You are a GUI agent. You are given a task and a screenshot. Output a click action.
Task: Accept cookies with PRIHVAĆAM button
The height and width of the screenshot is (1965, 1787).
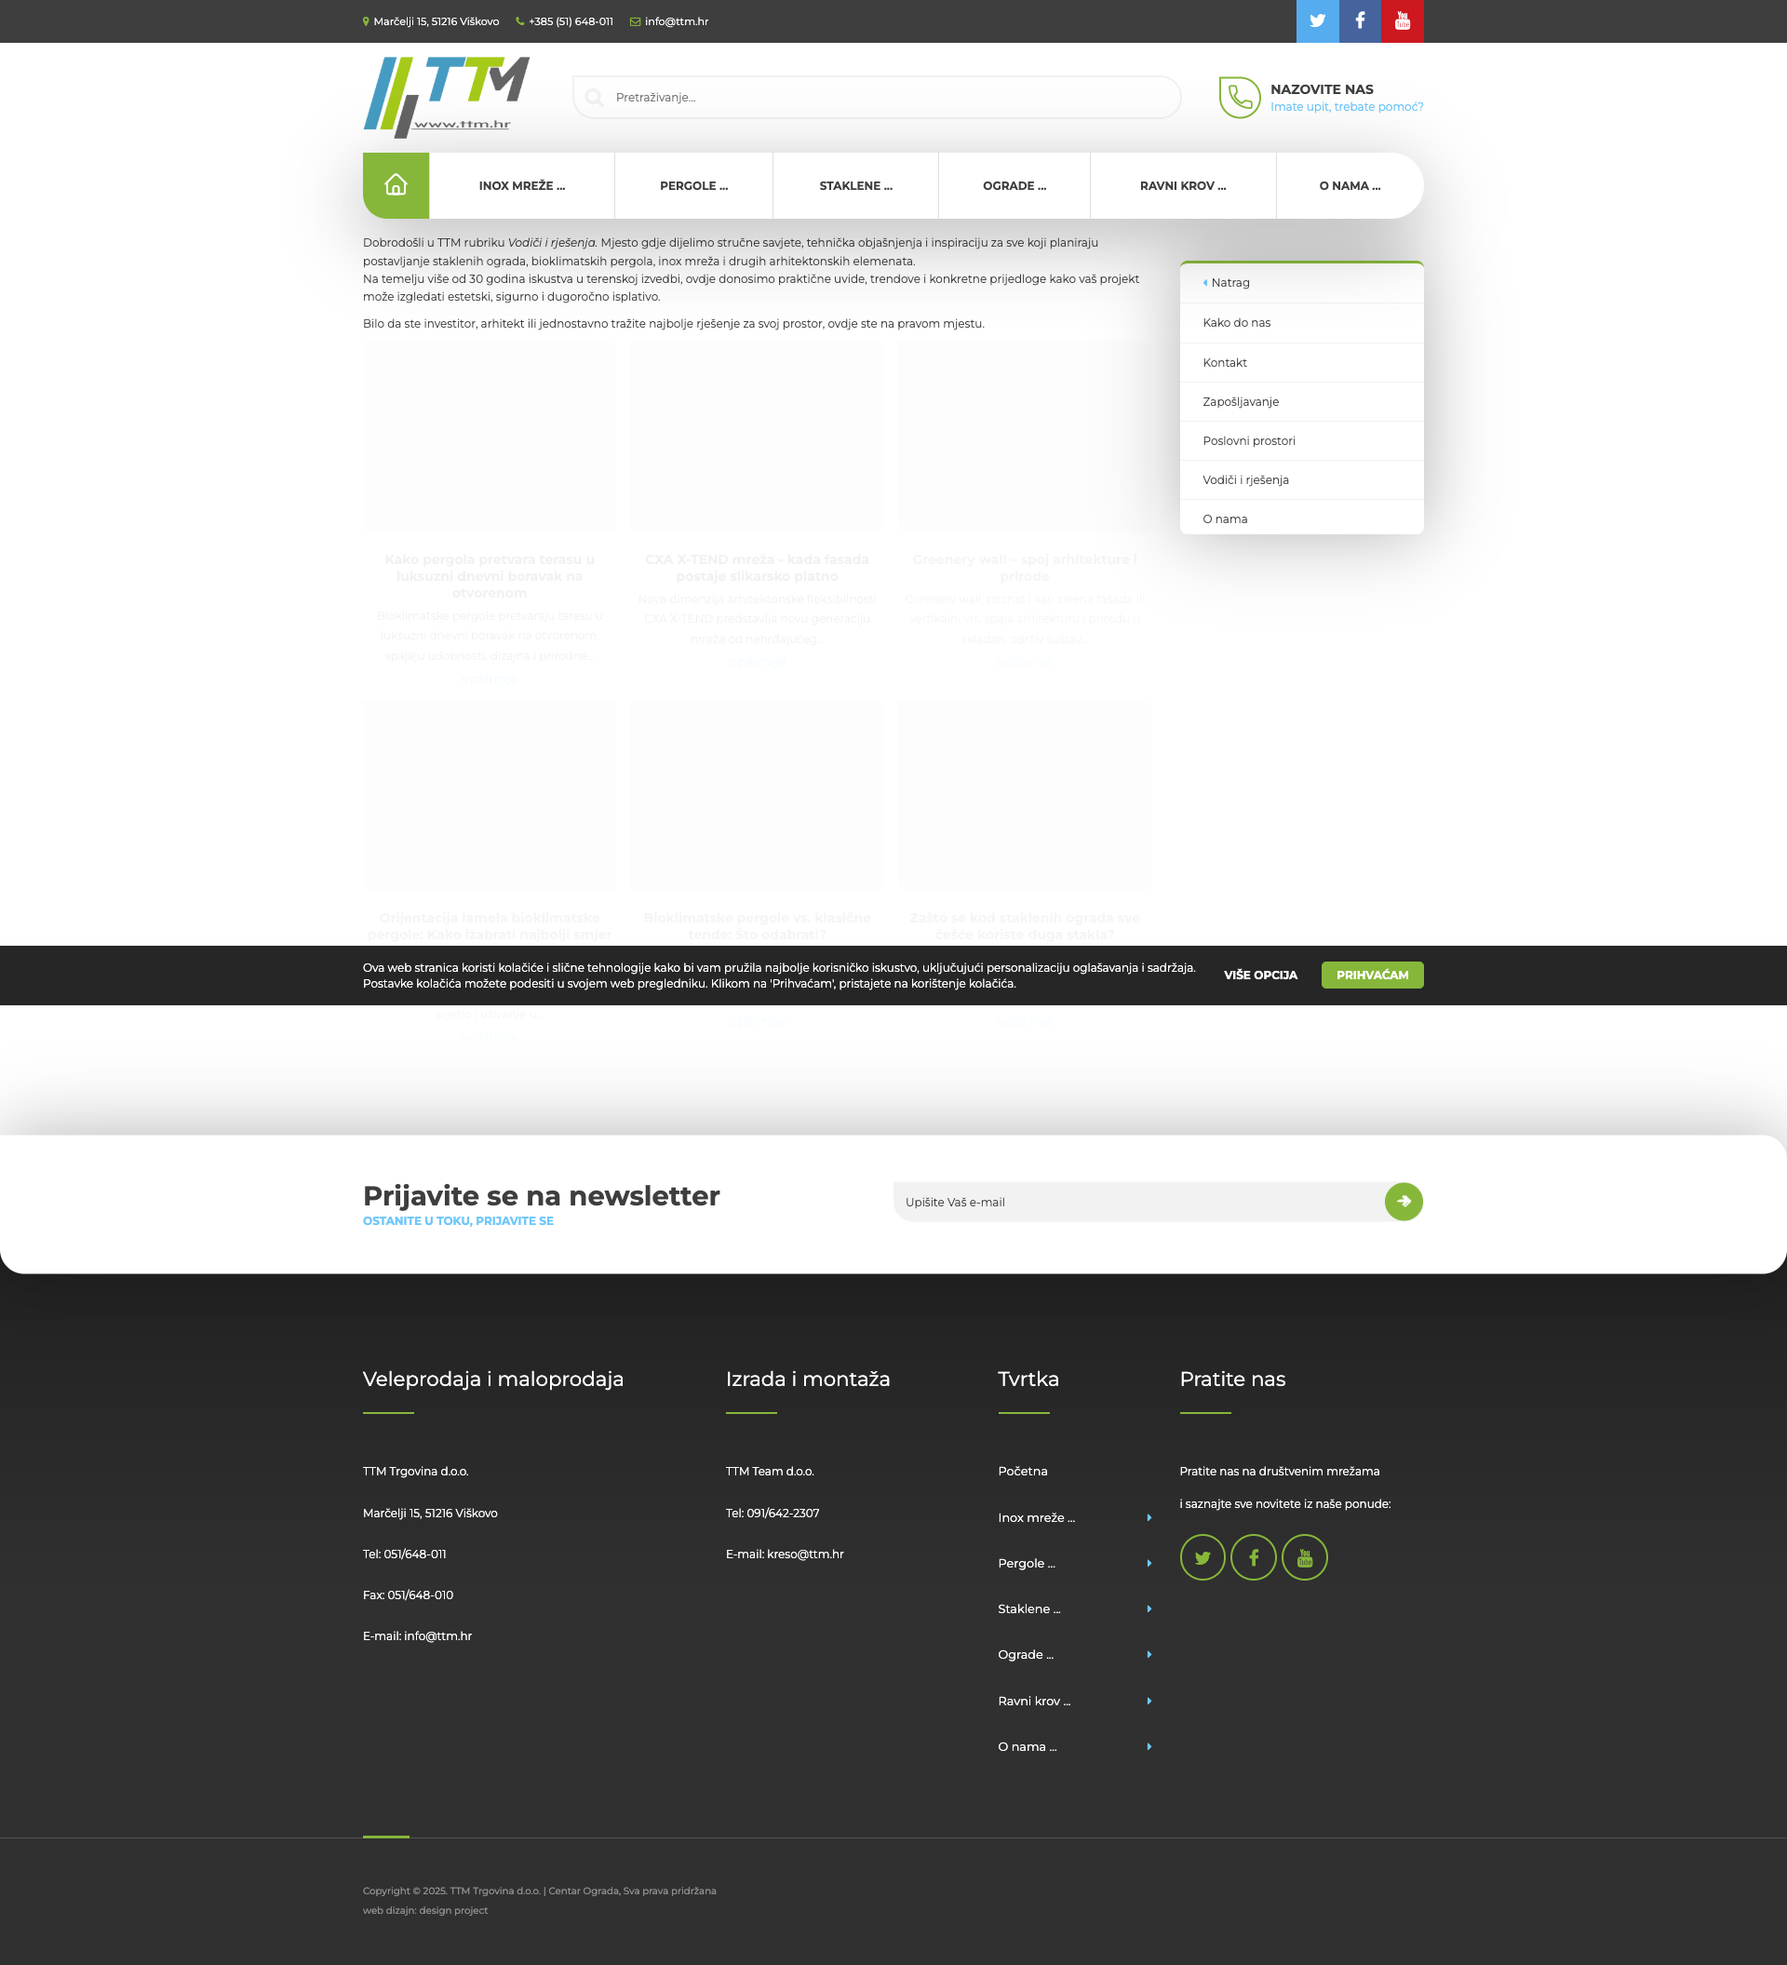[x=1372, y=975]
